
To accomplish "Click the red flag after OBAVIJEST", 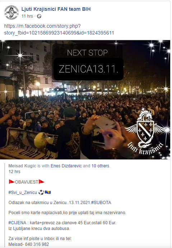I will pyautogui.click(x=42, y=182).
